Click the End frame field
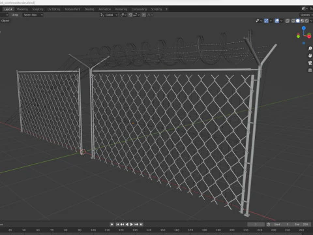 (x=302, y=225)
